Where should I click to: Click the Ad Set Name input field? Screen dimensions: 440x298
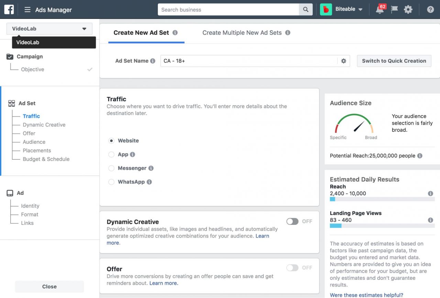point(249,61)
